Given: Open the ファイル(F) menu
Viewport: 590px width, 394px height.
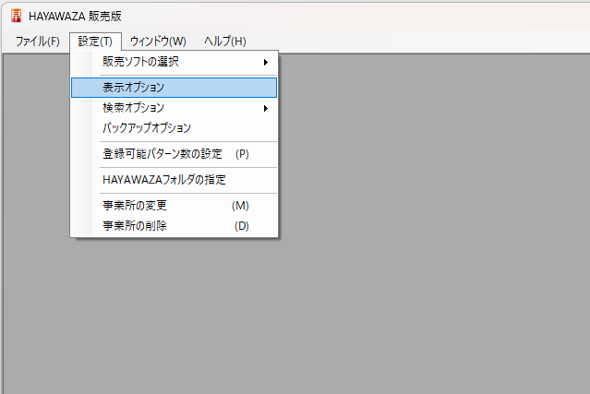Looking at the screenshot, I should pos(37,42).
